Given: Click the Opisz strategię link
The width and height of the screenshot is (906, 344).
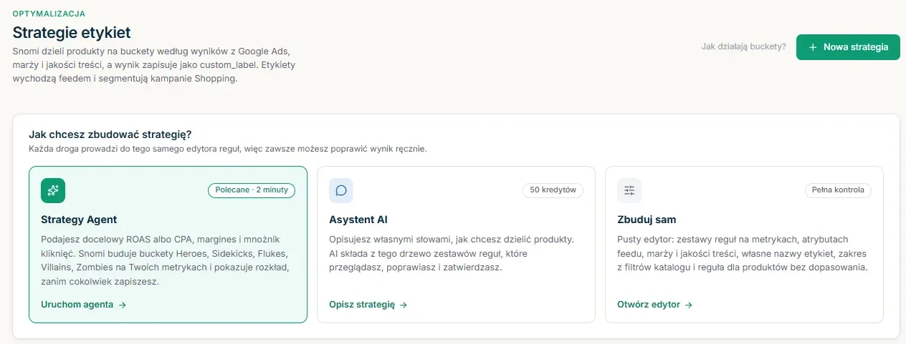Looking at the screenshot, I should (x=368, y=305).
